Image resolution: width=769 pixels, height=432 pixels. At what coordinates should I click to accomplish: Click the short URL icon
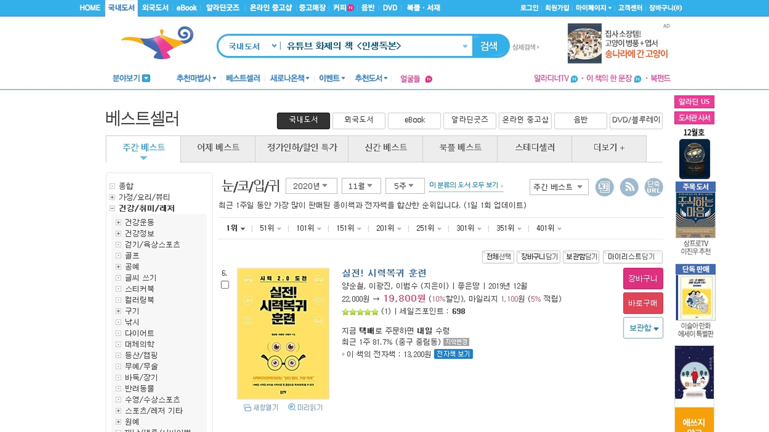[x=653, y=187]
